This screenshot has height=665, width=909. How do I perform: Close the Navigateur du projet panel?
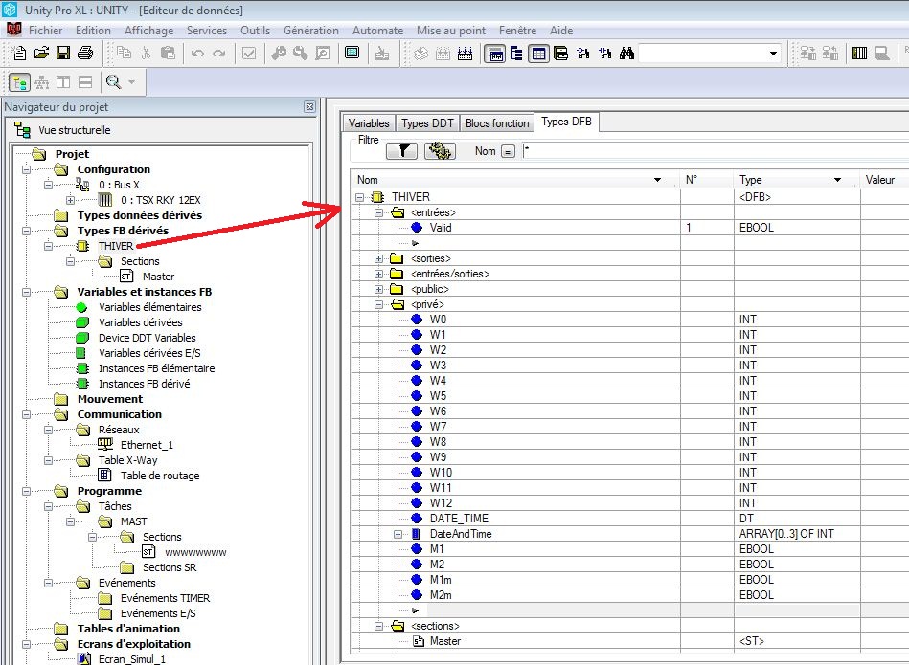point(309,107)
